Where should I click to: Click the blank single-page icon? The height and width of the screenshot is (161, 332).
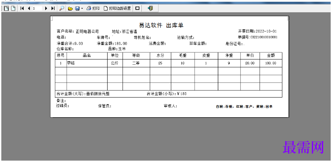[x=13, y=8]
